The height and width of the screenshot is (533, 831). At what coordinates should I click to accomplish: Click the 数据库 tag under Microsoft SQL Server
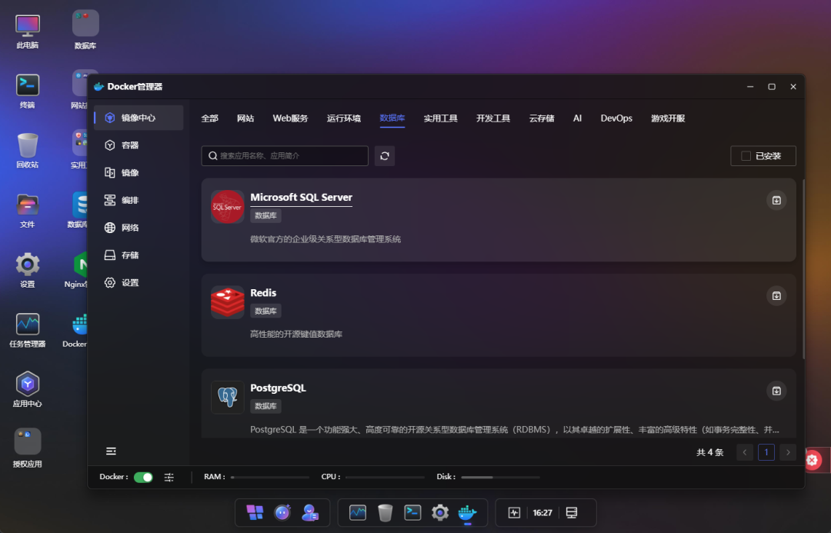click(x=265, y=215)
